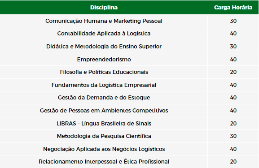Click Filosofia e Políticas Educacionais
Screen dimensions: 259x168
point(104,72)
